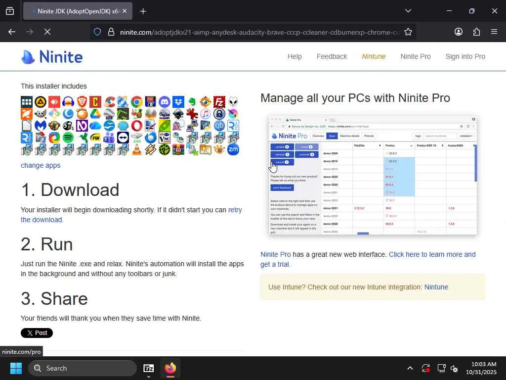506x380 pixels.
Task: Click the AnyDesk red icon
Action: pyautogui.click(x=54, y=102)
